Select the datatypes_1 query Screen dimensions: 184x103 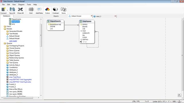point(13,70)
